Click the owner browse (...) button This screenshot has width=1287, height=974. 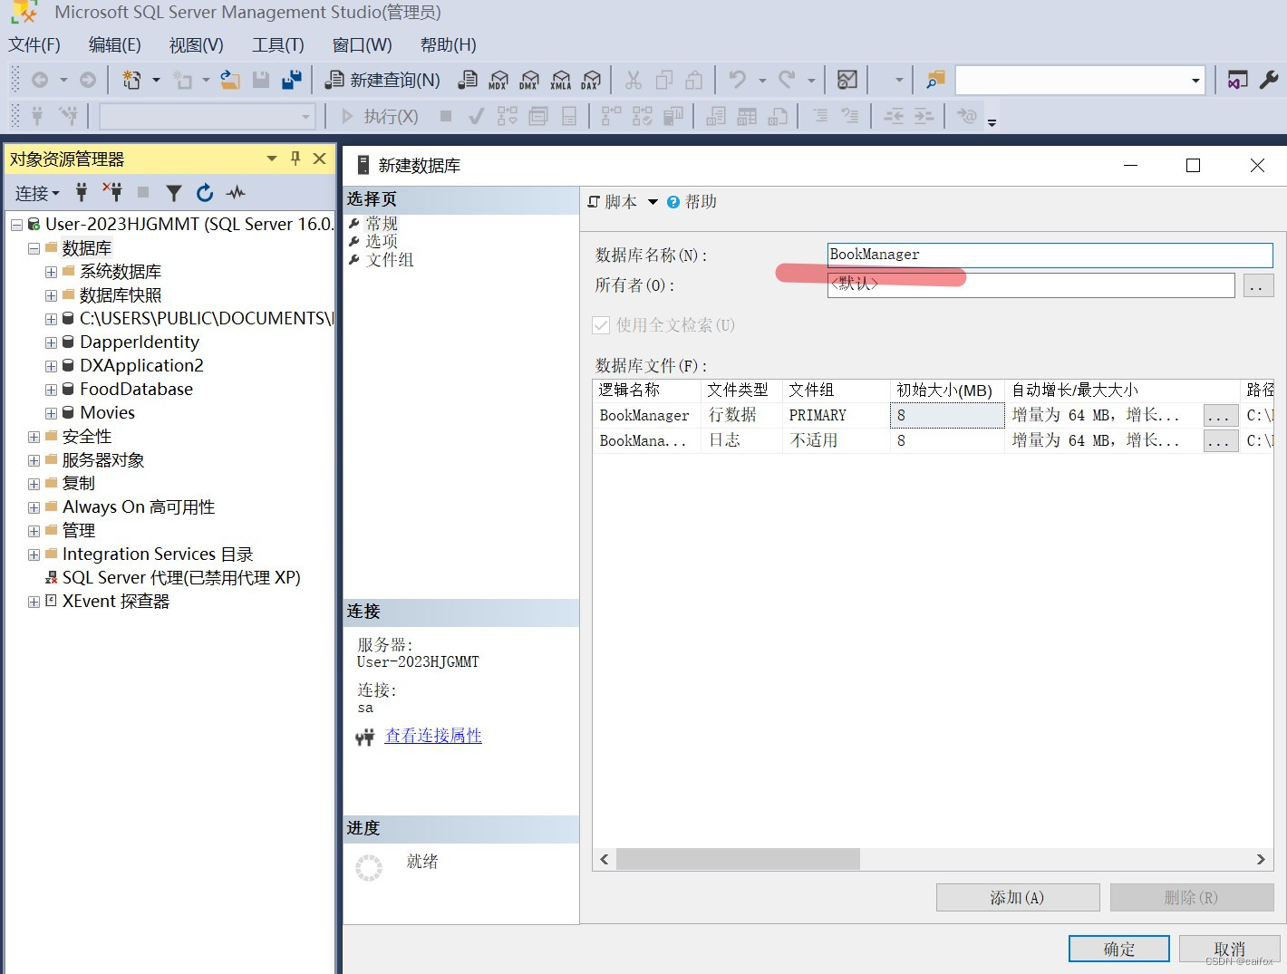pos(1258,285)
